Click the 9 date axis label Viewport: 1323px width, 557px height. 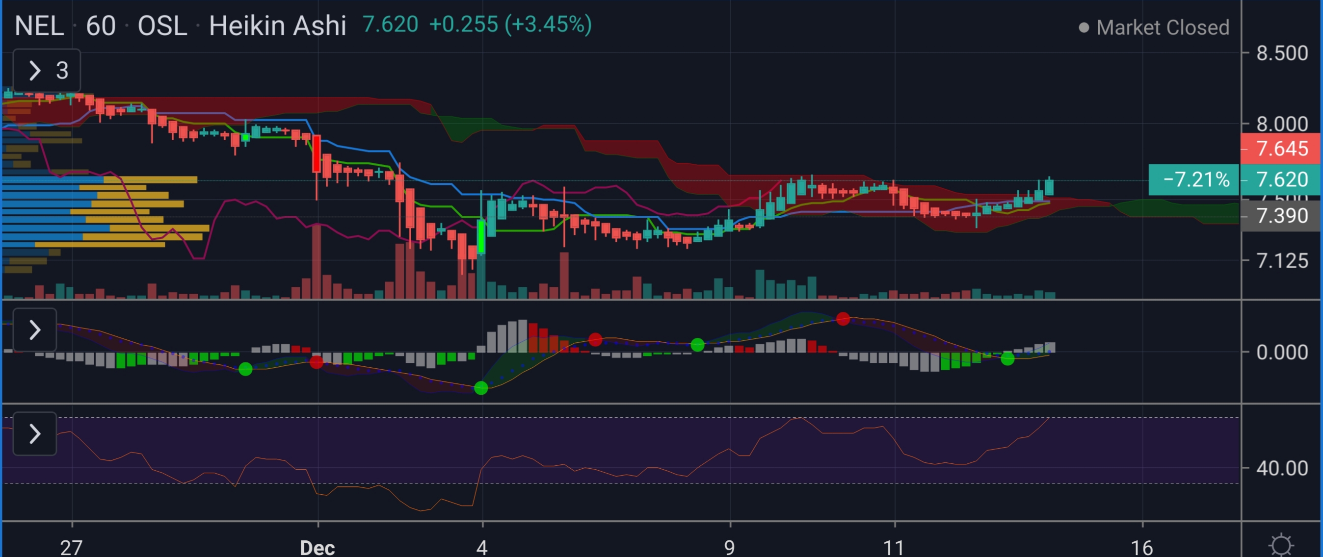[729, 547]
